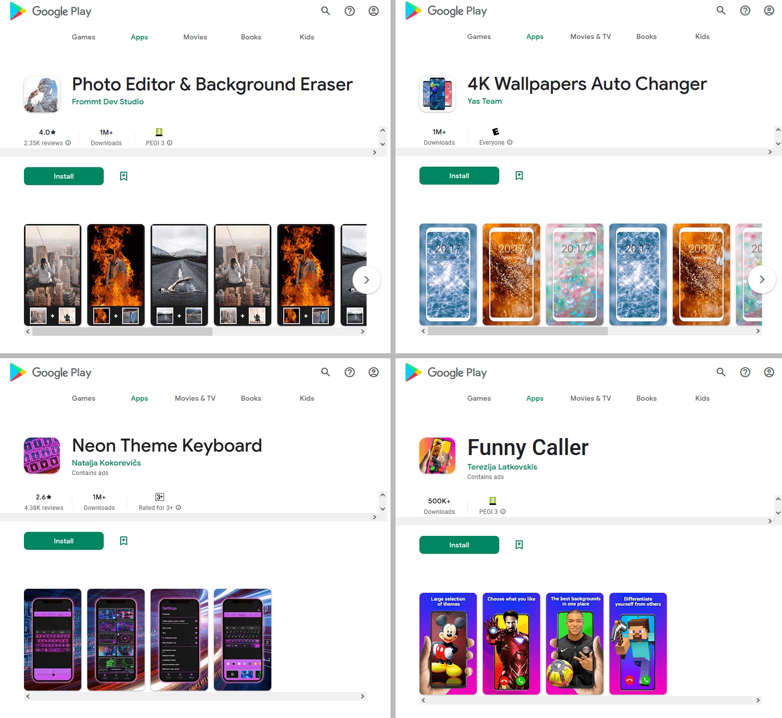Open account menu on Photo Editor page
The height and width of the screenshot is (718, 782).
pos(374,11)
